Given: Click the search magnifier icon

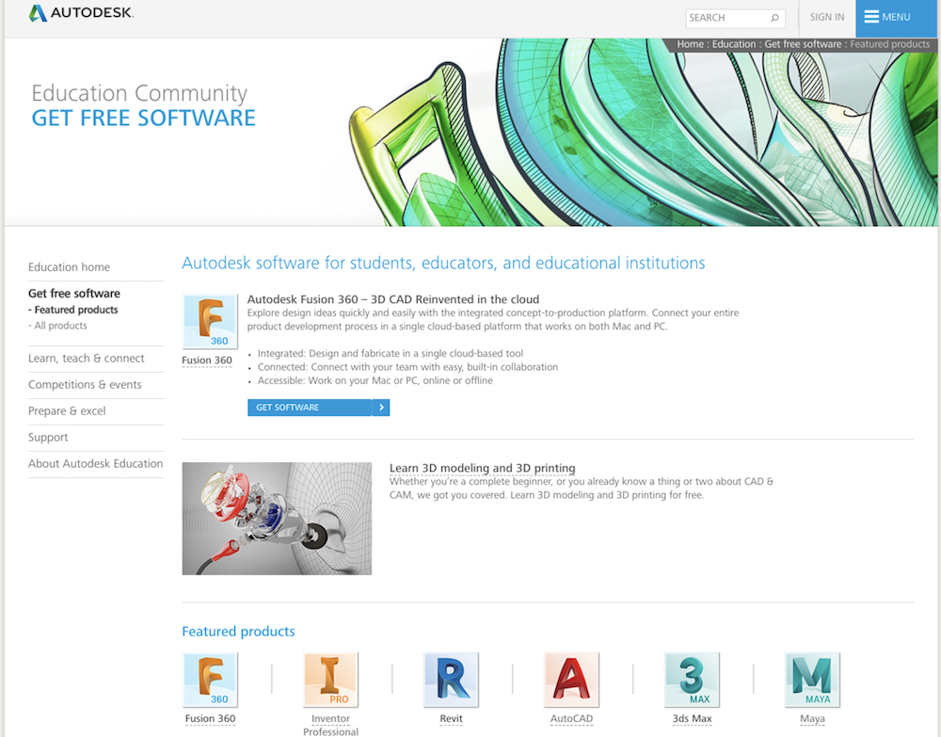Looking at the screenshot, I should pyautogui.click(x=774, y=18).
